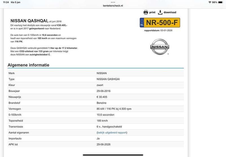Tap the three-dot multitasking control

click(x=113, y=2)
